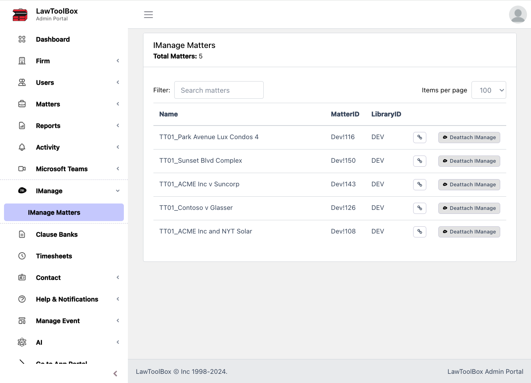The width and height of the screenshot is (531, 383).
Task: Click the Firm building icon
Action: (22, 61)
